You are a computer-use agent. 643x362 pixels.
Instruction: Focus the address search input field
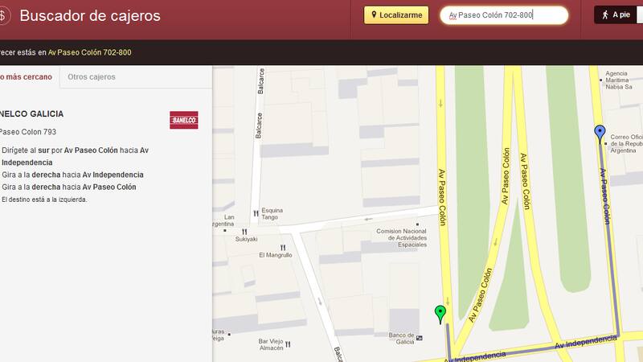click(x=504, y=15)
